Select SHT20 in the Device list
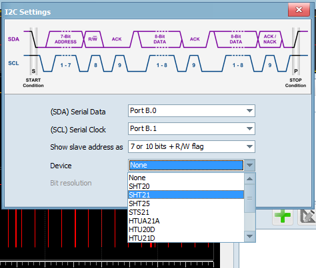Screen dimensions: 316x268 [186, 186]
